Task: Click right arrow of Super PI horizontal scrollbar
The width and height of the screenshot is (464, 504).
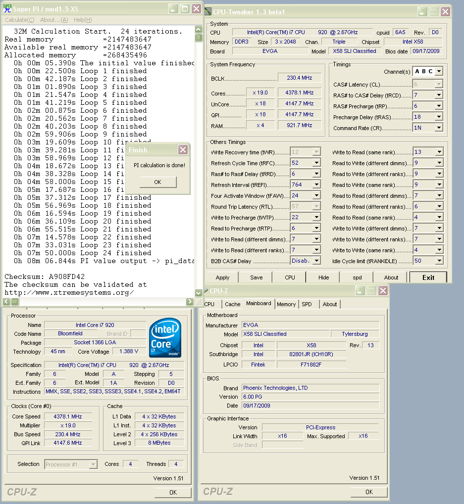Action: point(190,302)
